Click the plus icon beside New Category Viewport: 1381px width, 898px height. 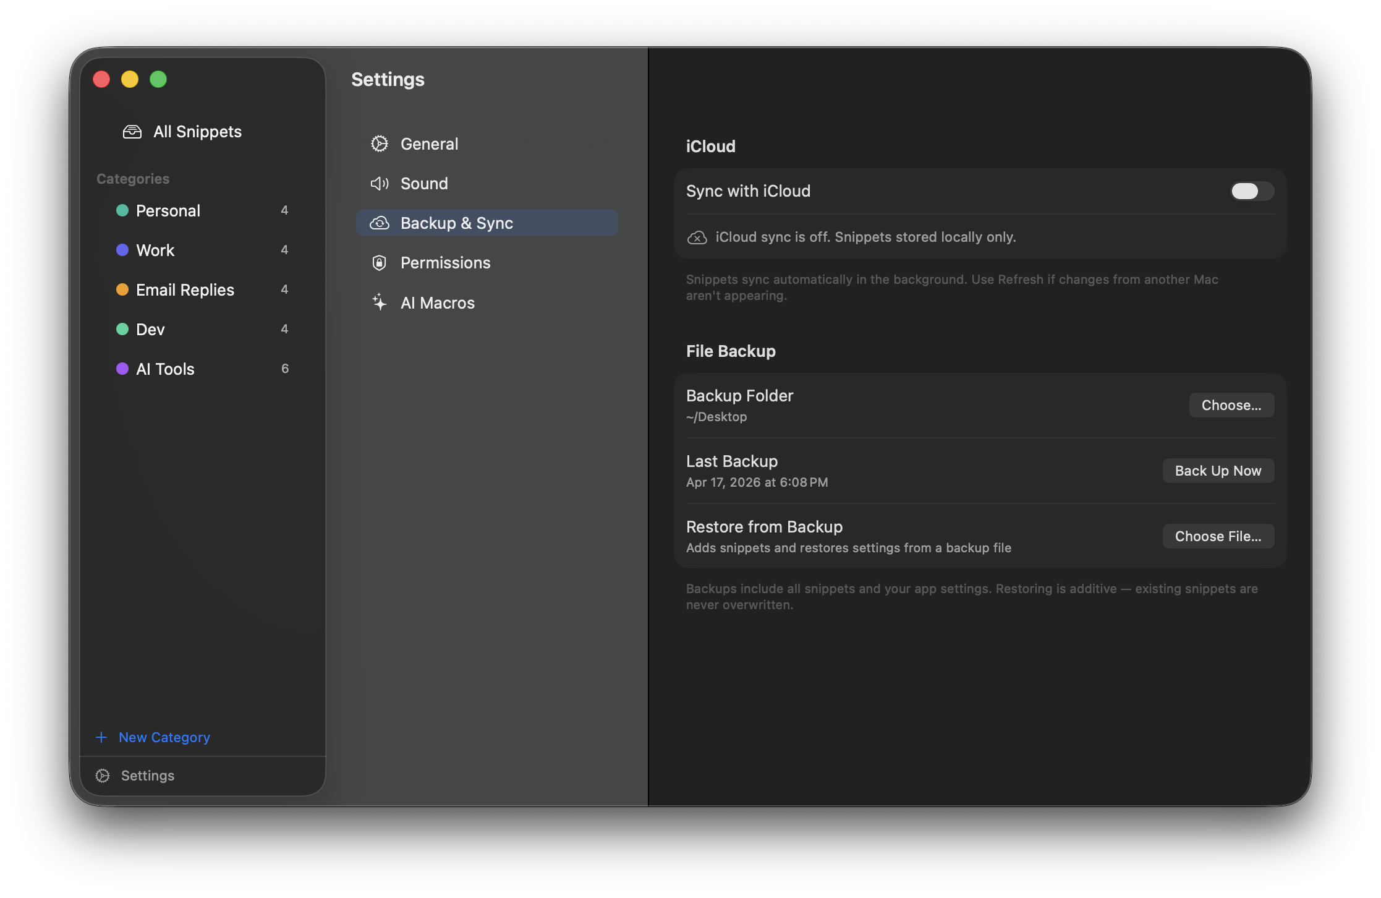coord(101,737)
